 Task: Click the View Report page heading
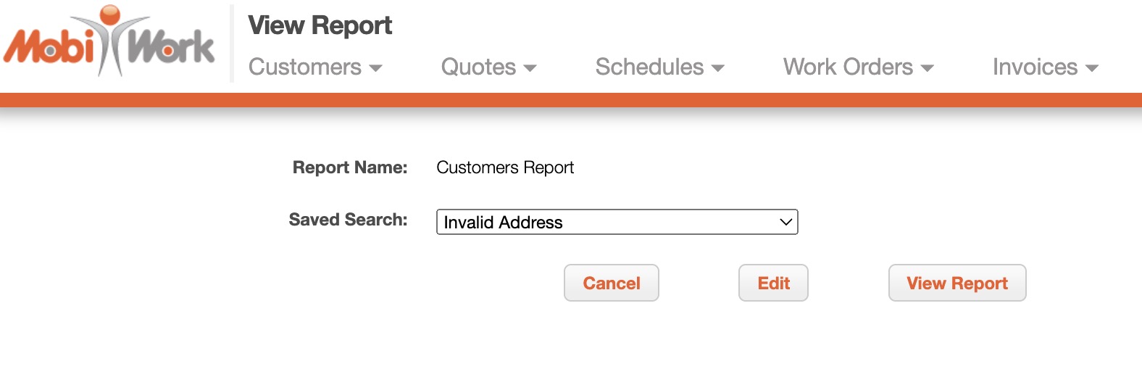(x=320, y=25)
